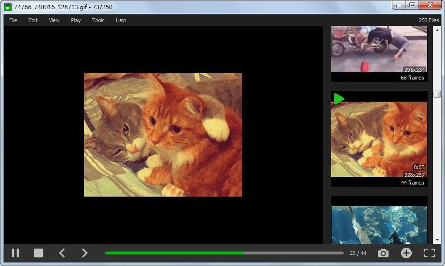Select the cats GIF thumbnail with 44 frames

(379, 139)
